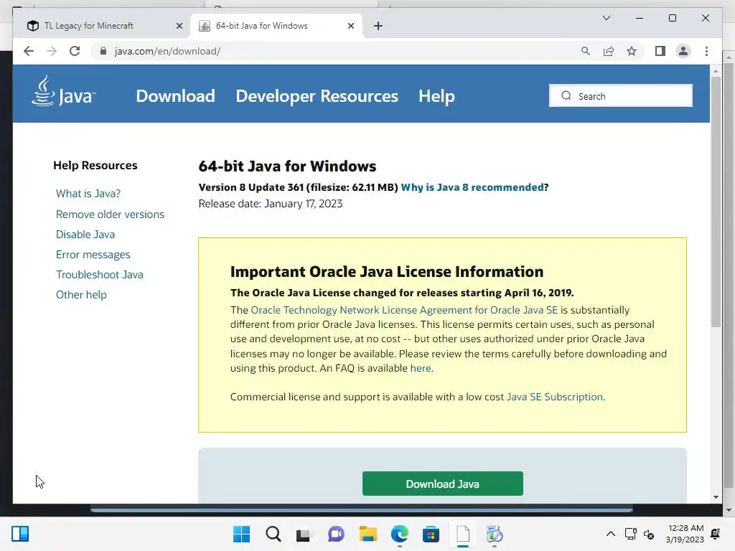Open Task View on the taskbar
The width and height of the screenshot is (735, 551).
304,534
